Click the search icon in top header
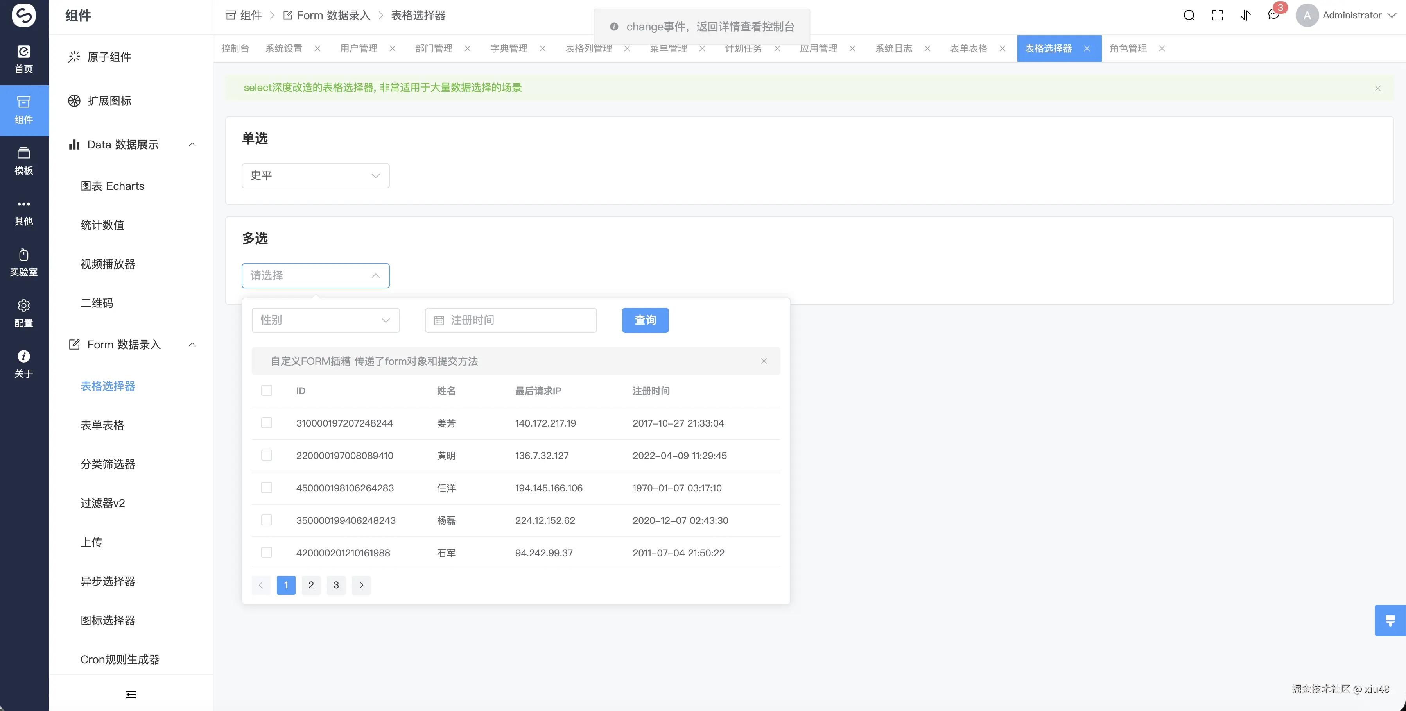Viewport: 1406px width, 711px height. (1189, 15)
